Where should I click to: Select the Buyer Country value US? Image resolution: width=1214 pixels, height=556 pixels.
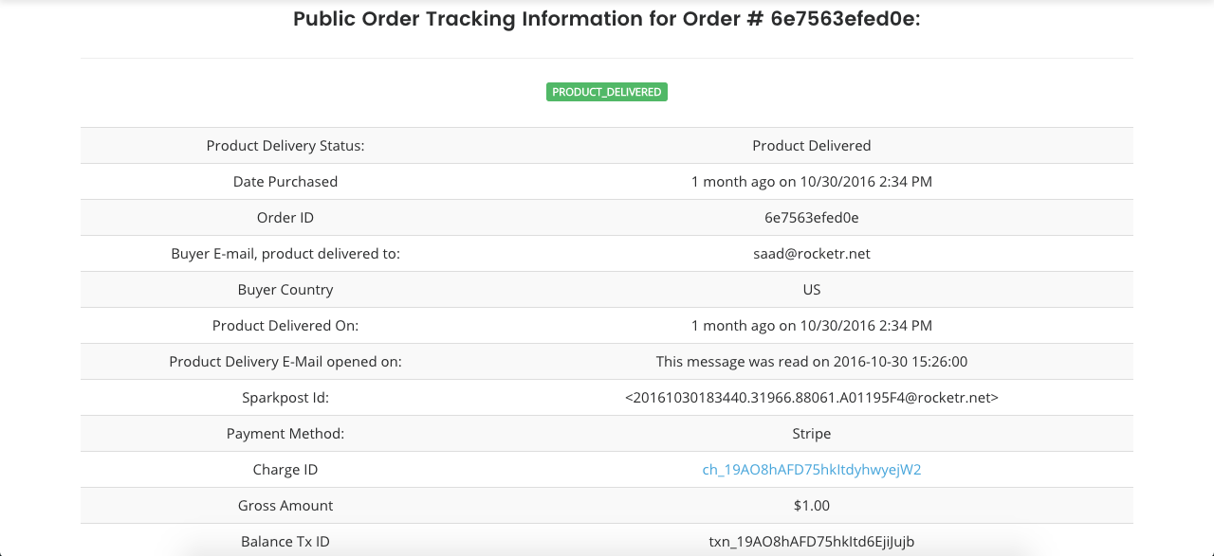(811, 290)
